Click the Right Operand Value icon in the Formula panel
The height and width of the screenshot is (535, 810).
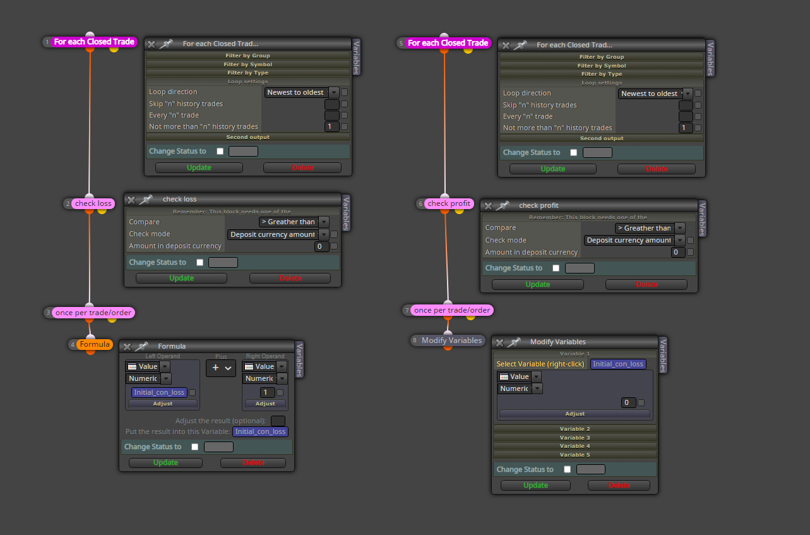pos(249,366)
